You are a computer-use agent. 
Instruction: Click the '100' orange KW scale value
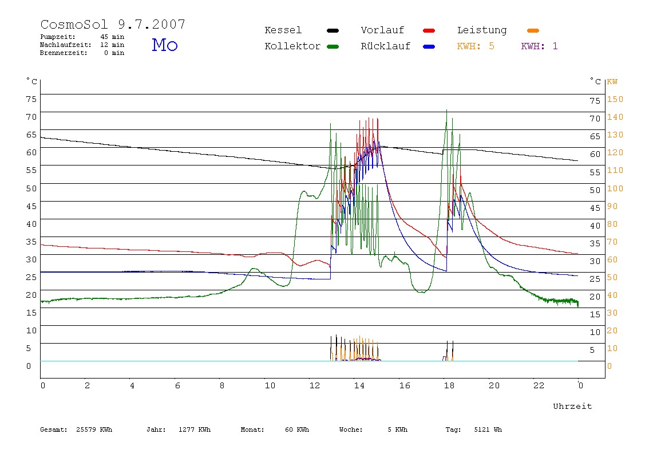click(x=615, y=188)
